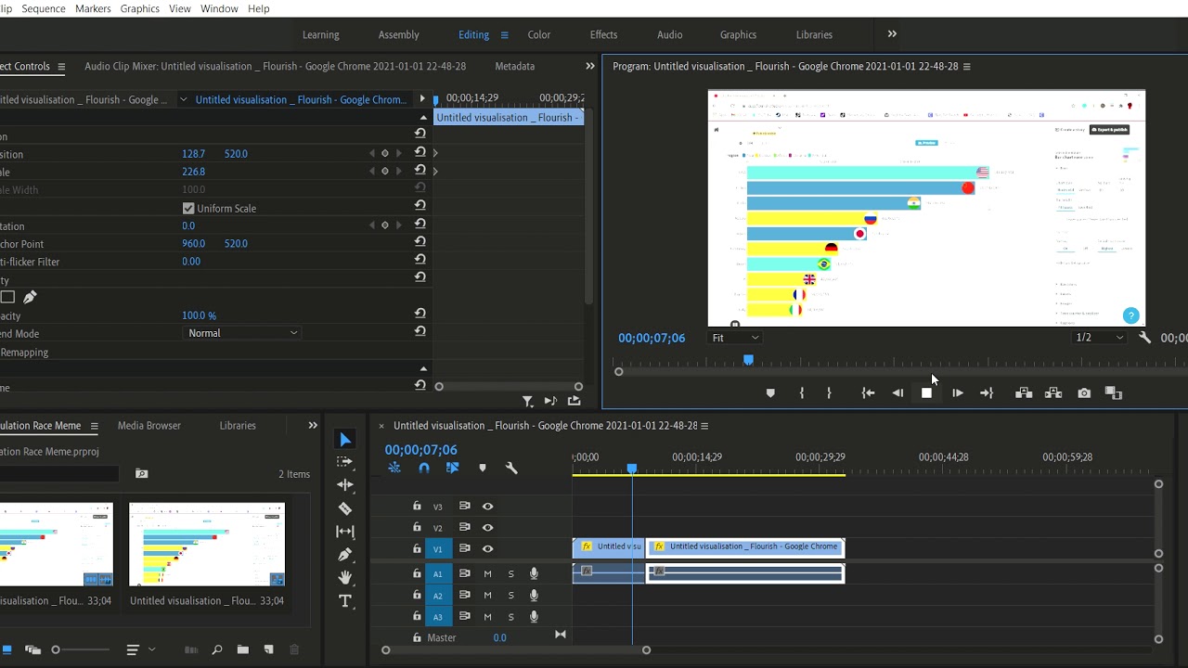Show more workspaces with overflow chevron
The height and width of the screenshot is (668, 1188).
click(892, 34)
